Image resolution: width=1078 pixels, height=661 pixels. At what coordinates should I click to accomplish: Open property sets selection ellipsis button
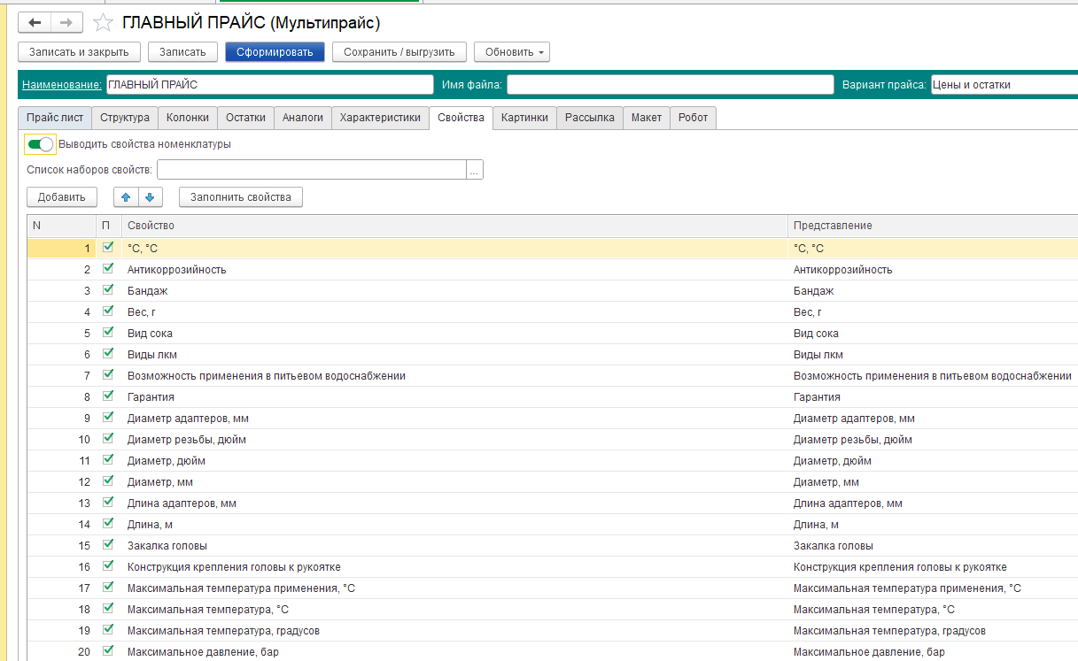coord(476,170)
